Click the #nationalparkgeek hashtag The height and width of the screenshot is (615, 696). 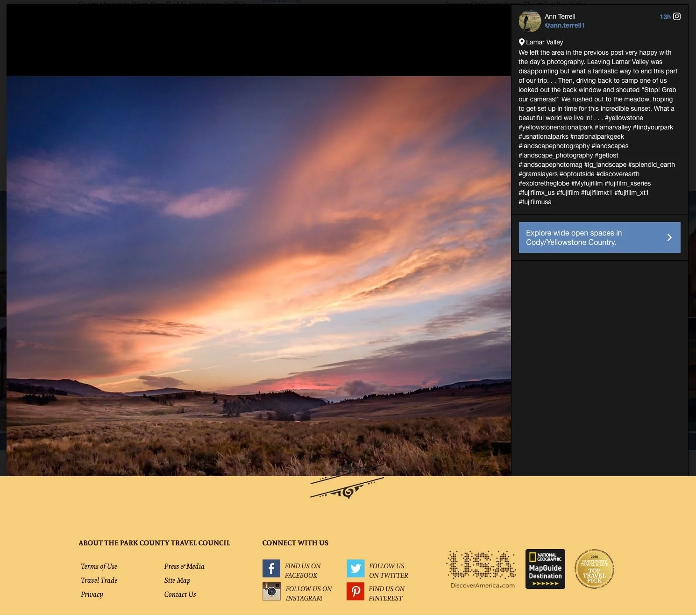pos(597,136)
